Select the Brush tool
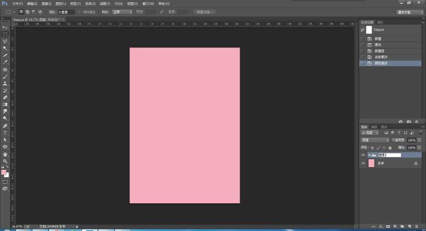Viewport: 426px width, 231px height. [5, 77]
